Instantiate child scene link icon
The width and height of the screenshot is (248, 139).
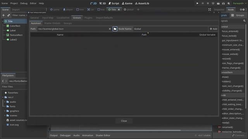pyautogui.click(x=9, y=15)
